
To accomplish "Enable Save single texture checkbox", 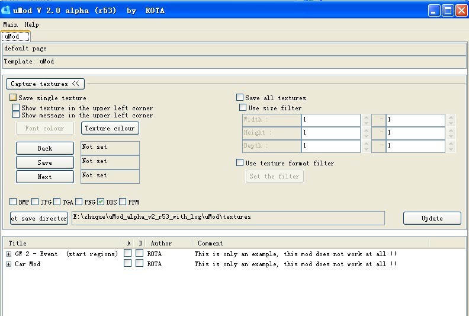I will click(x=13, y=98).
